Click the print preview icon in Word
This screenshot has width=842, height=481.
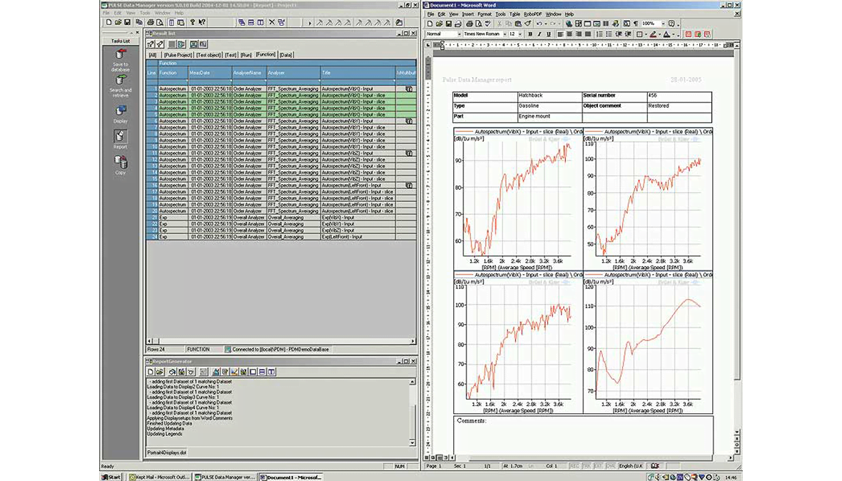coord(479,22)
